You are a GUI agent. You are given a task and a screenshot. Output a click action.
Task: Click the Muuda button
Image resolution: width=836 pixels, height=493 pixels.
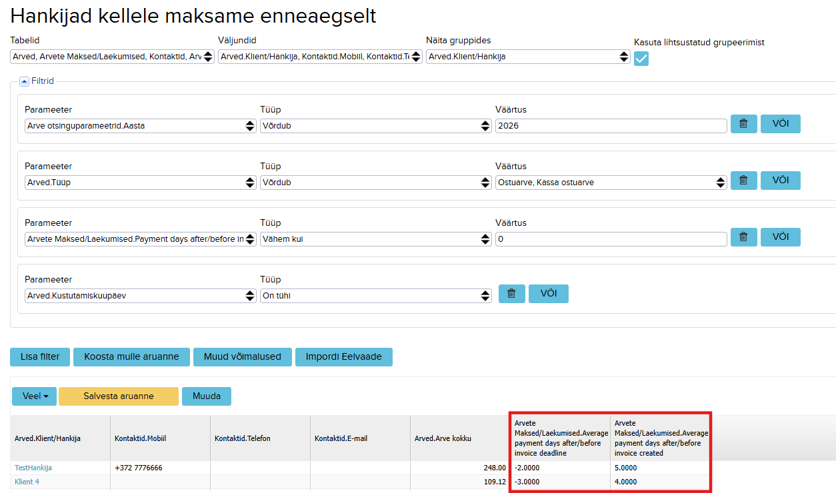point(207,396)
